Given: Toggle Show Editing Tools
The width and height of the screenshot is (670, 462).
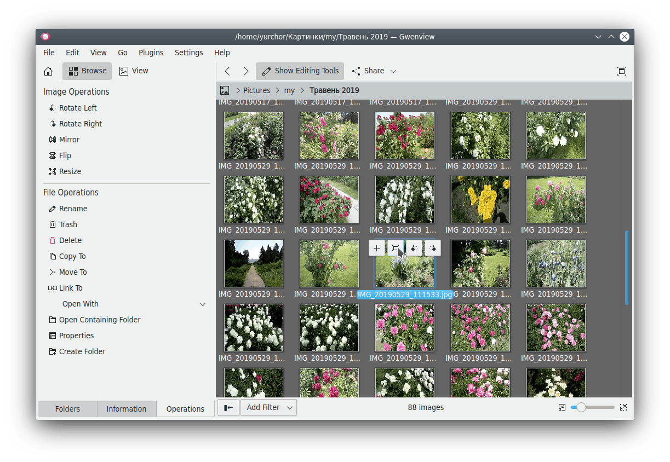Looking at the screenshot, I should click(x=300, y=71).
